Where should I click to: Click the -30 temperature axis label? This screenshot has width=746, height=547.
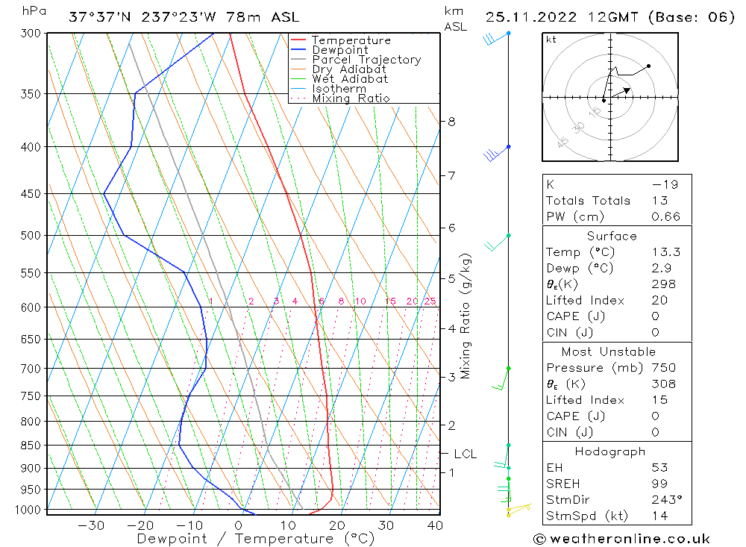[x=91, y=525]
